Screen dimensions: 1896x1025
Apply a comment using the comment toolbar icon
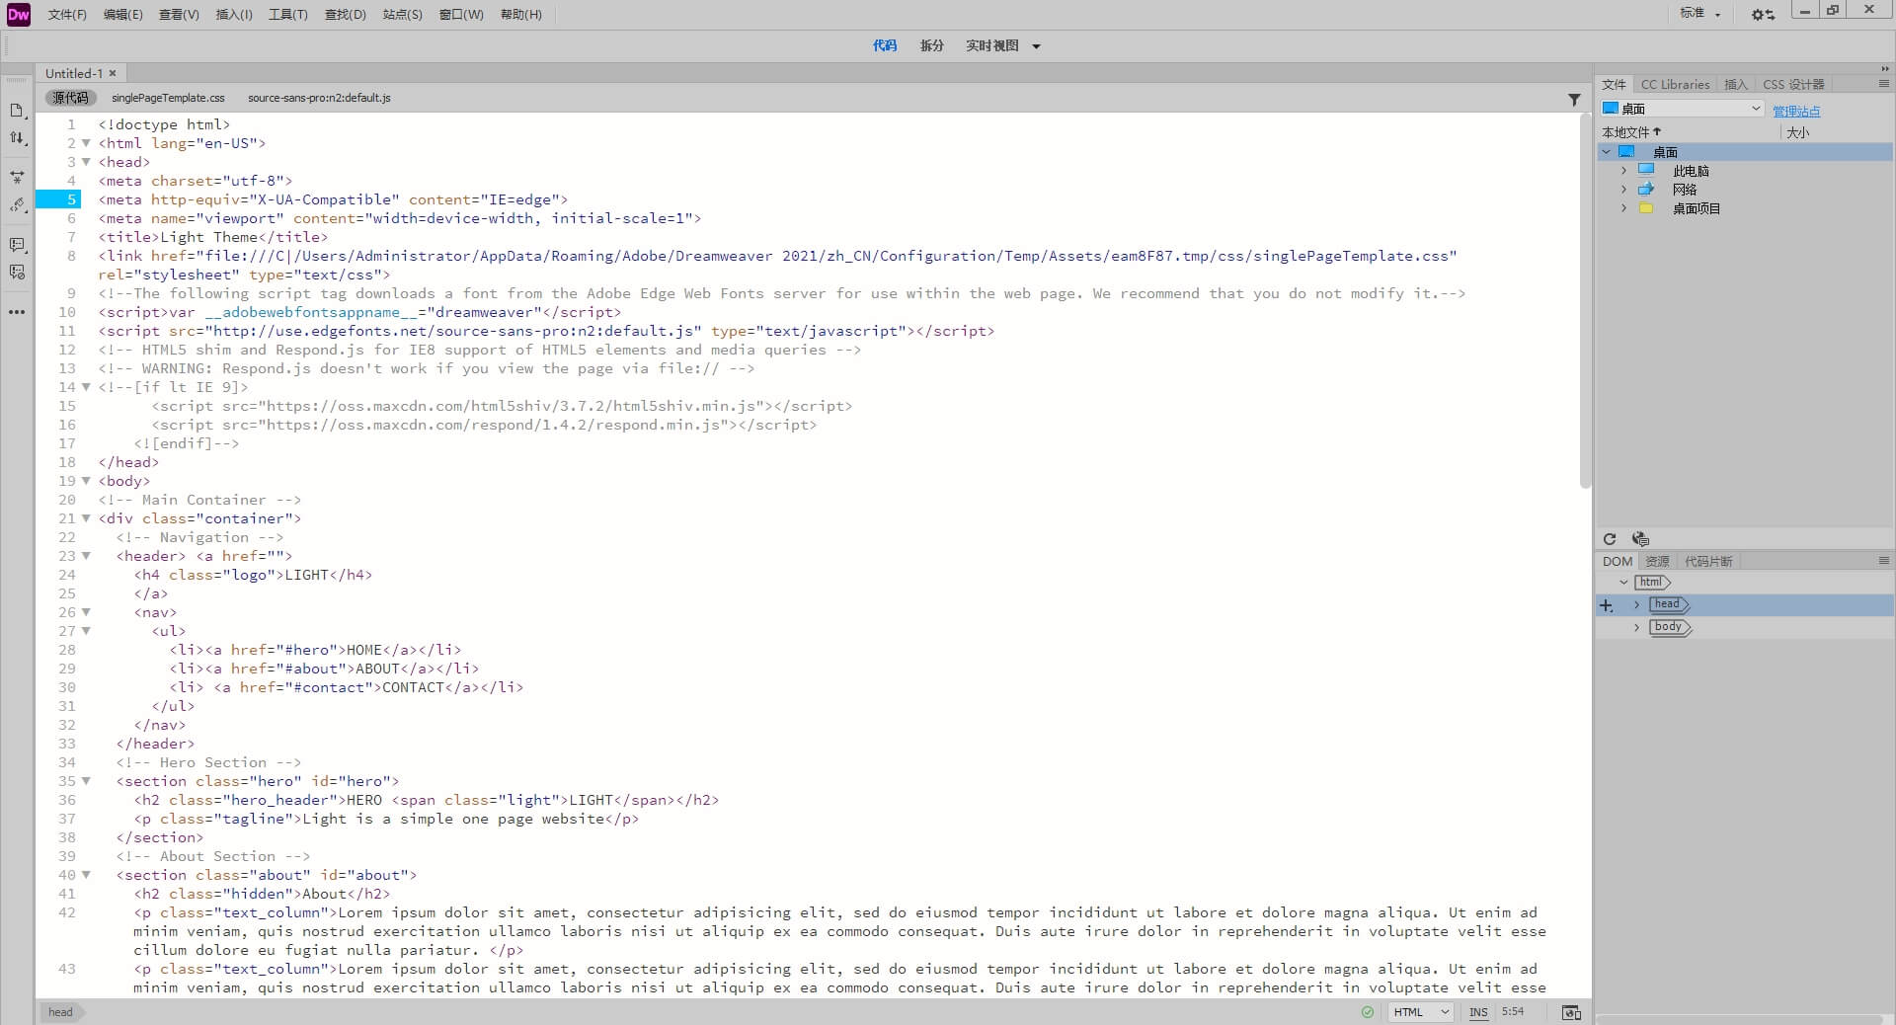17,245
